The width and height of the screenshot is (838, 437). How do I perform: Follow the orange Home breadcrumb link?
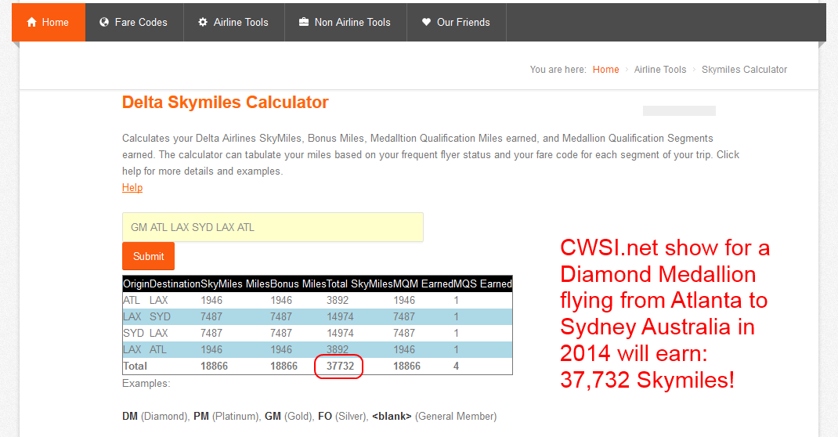click(605, 70)
